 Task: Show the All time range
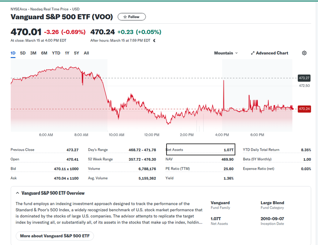pyautogui.click(x=86, y=53)
